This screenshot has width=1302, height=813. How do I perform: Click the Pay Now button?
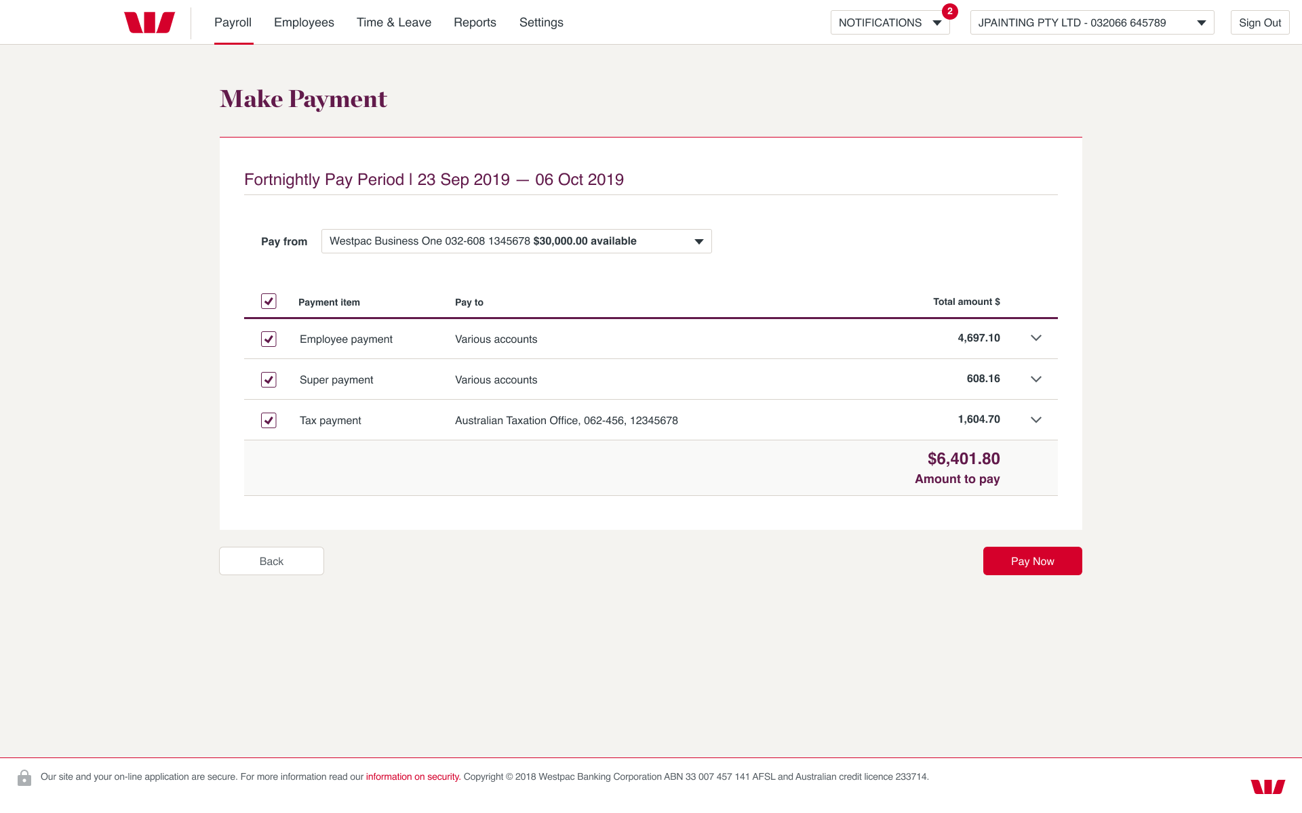(1033, 561)
